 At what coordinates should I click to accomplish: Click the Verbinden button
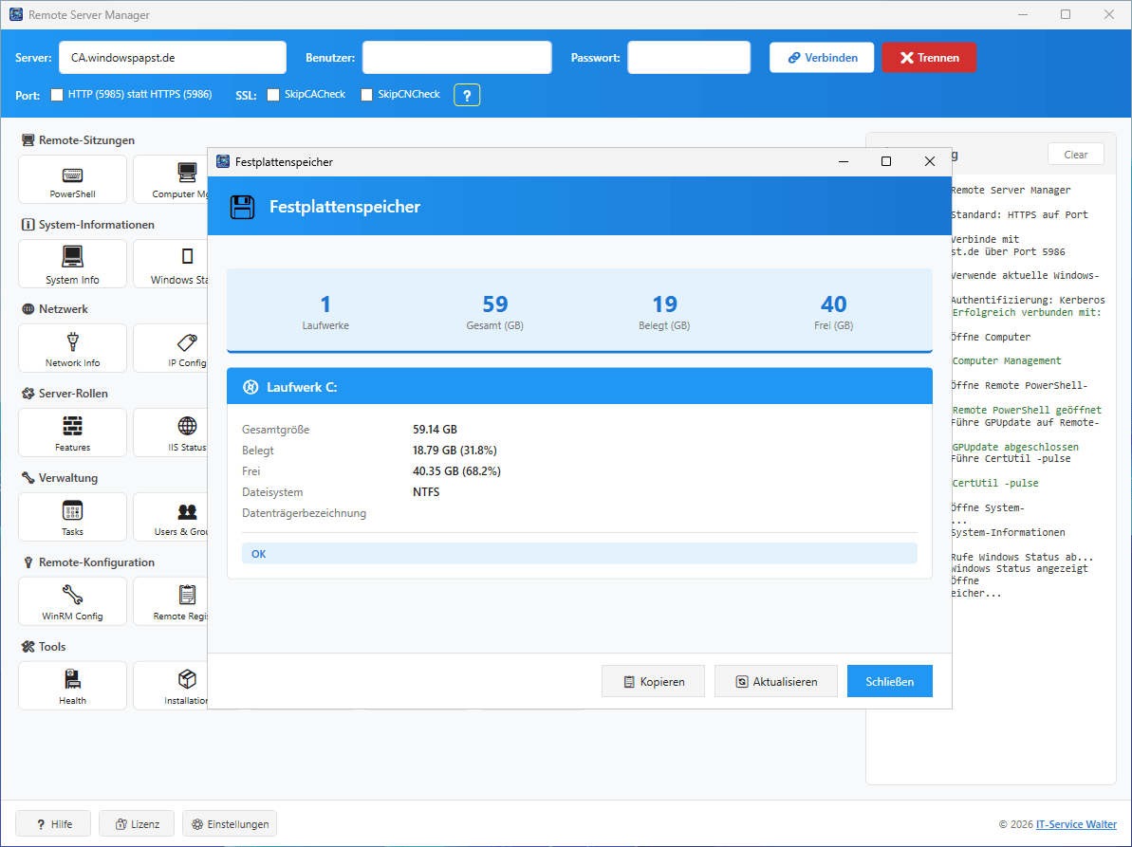[x=821, y=58]
